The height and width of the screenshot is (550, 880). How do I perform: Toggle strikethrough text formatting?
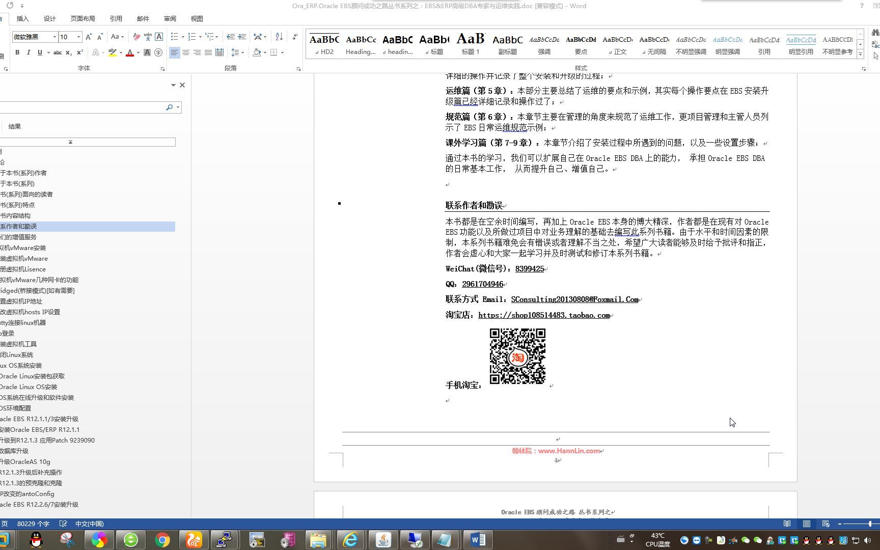tap(58, 52)
